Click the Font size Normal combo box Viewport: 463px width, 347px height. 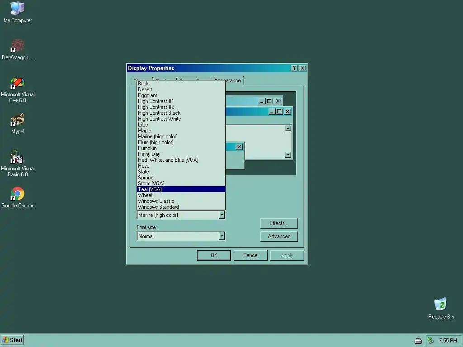[181, 236]
